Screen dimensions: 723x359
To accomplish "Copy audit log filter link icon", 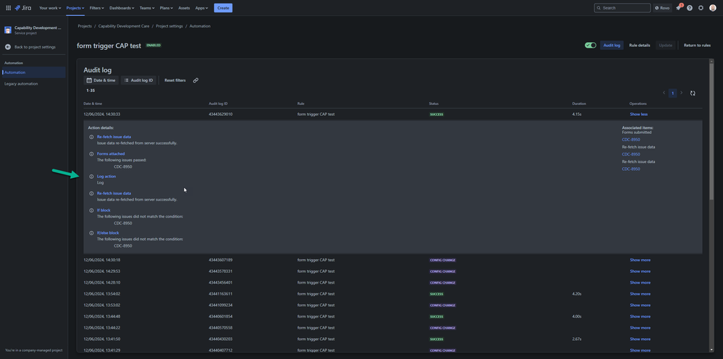I will tap(195, 80).
